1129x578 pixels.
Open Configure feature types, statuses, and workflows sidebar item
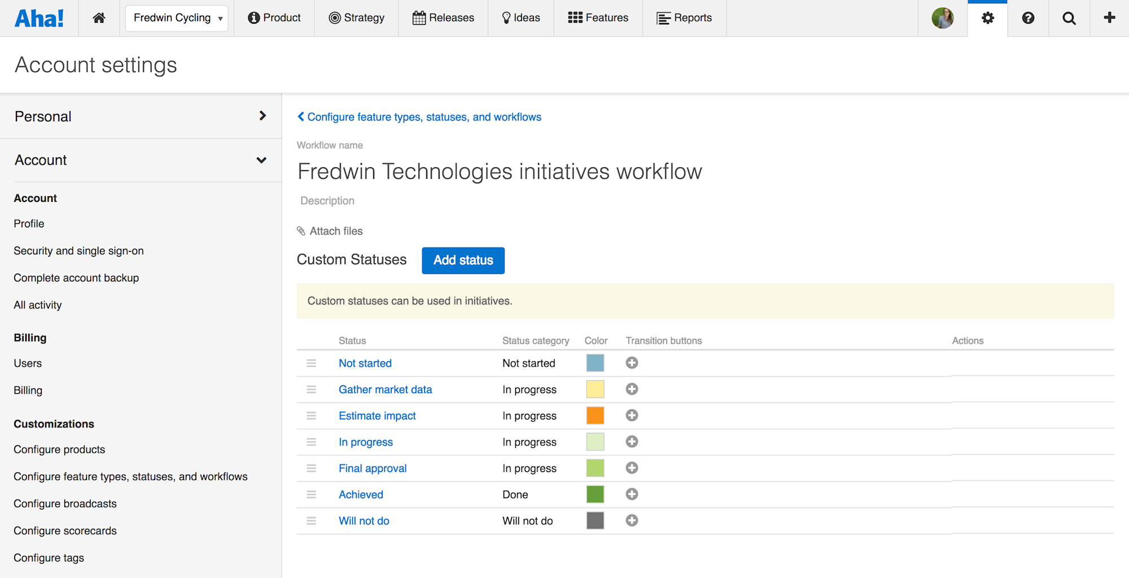[x=130, y=476]
